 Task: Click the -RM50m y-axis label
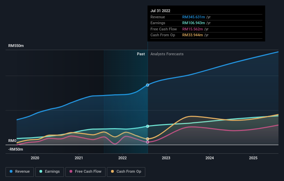16,149
